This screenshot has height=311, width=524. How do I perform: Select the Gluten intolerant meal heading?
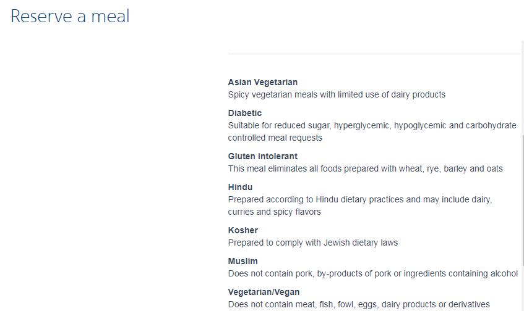click(x=262, y=156)
